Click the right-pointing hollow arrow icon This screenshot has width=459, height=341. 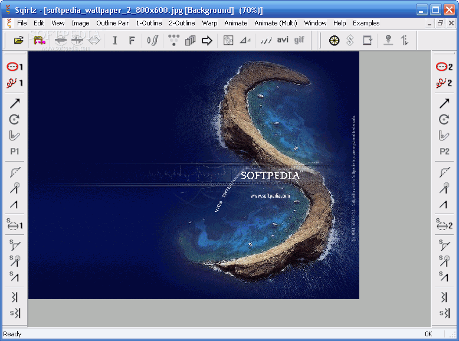pos(207,40)
